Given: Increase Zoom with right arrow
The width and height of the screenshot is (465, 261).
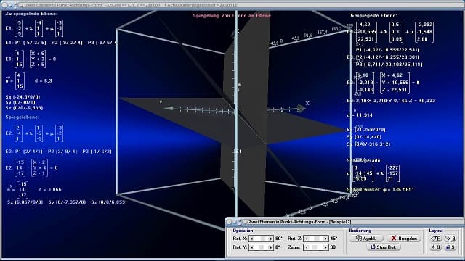Looking at the screenshot, I should 325,247.
